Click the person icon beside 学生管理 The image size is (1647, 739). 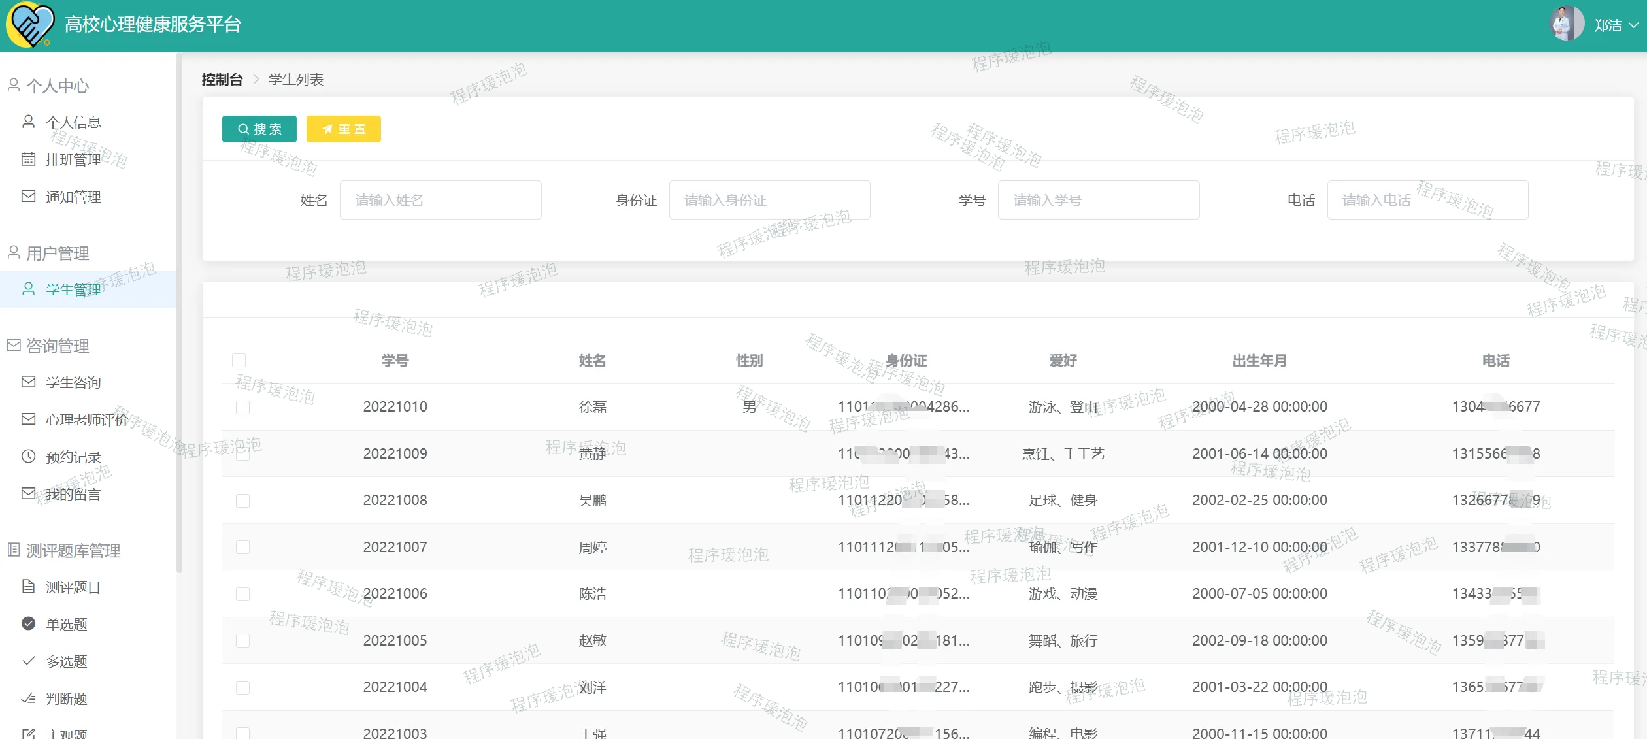(x=28, y=289)
